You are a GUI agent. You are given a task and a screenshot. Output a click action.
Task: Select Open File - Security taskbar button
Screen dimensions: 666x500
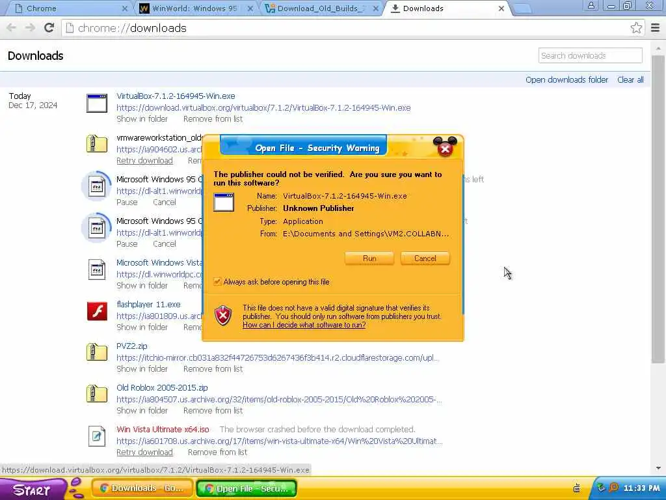(246, 488)
